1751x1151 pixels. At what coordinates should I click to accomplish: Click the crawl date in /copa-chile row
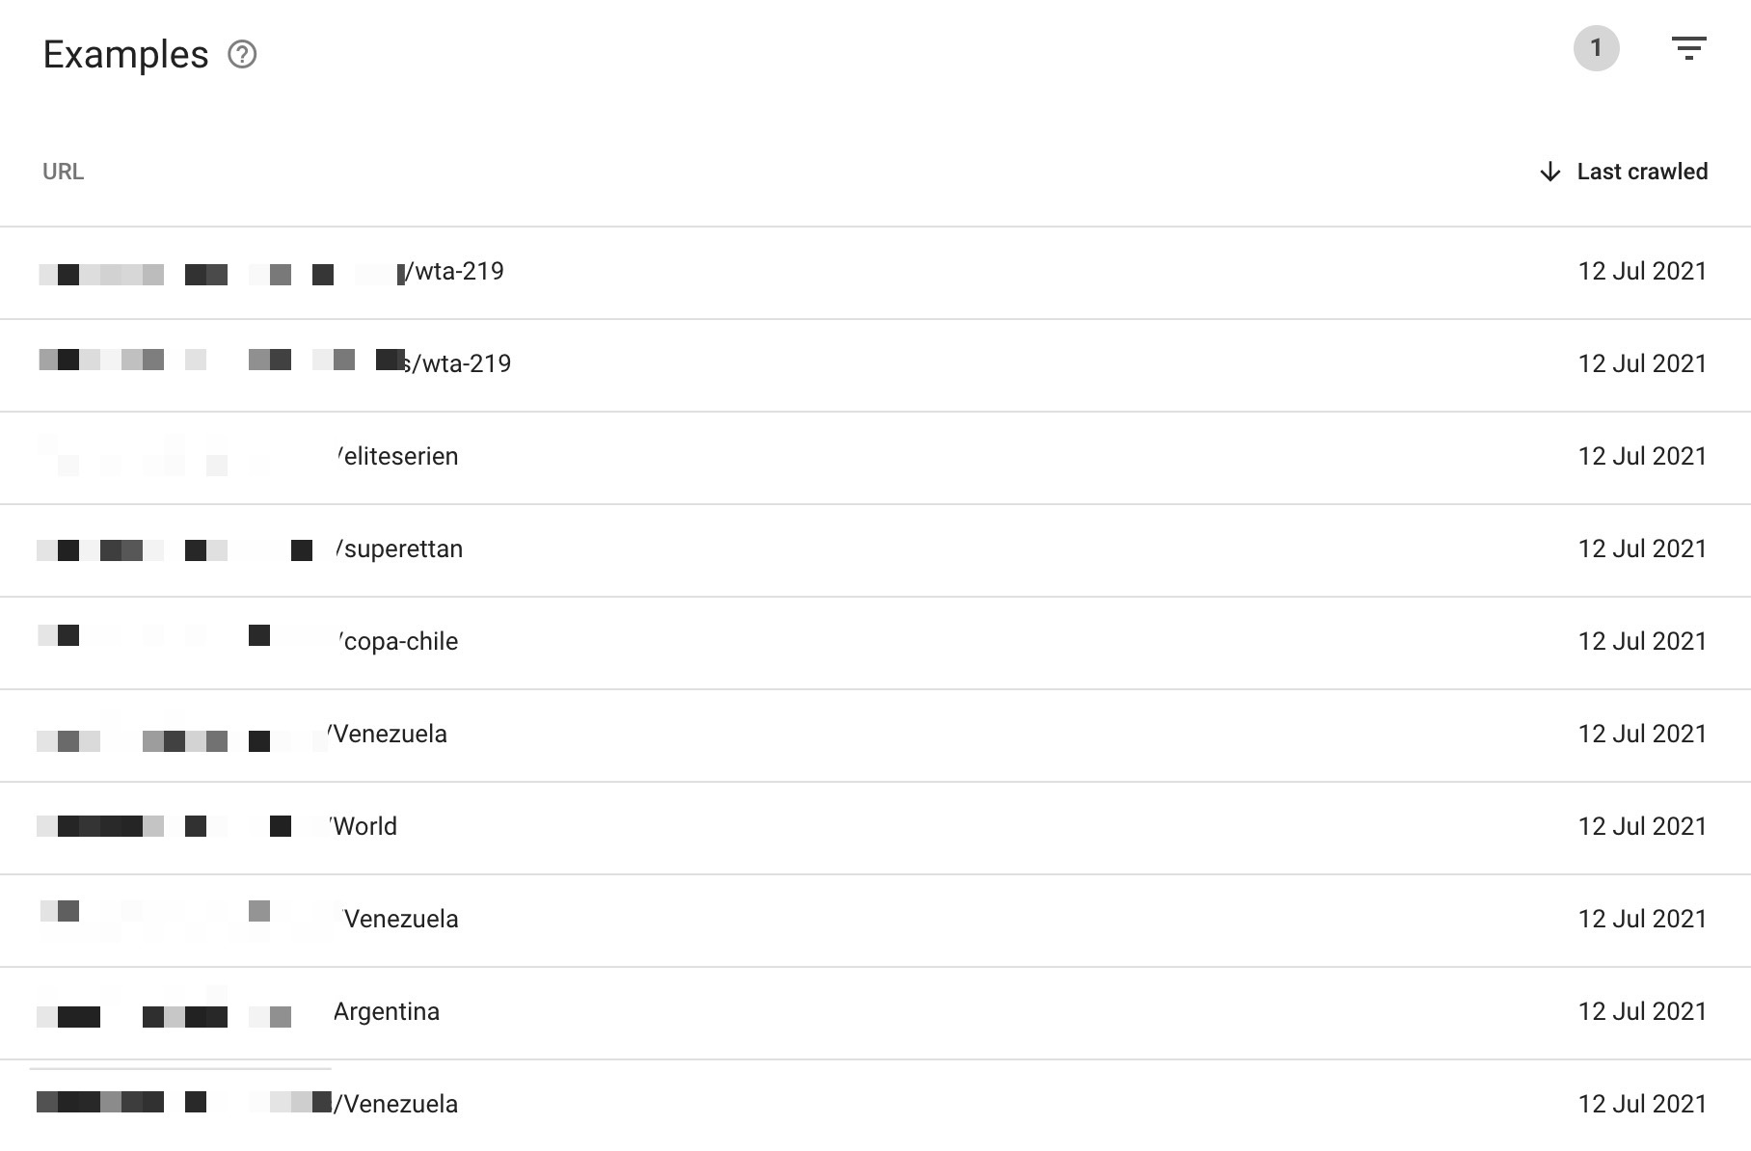(x=1641, y=642)
